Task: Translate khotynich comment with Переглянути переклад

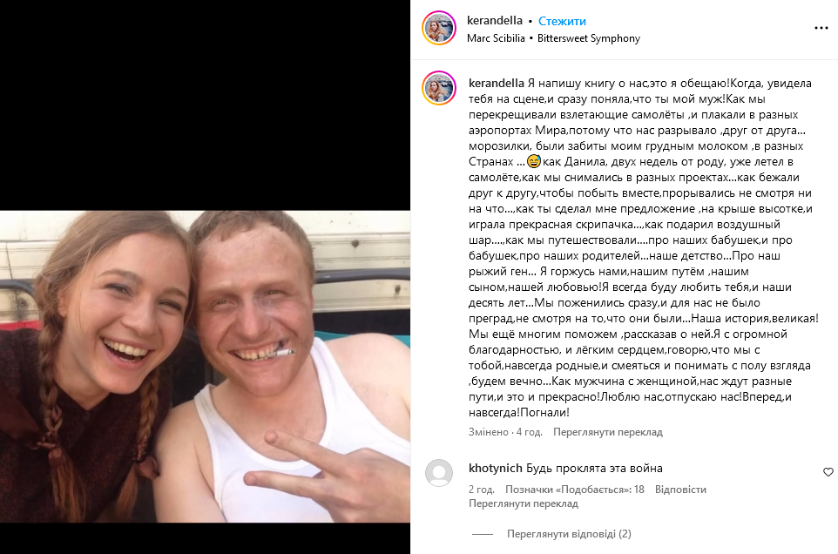Action: [x=524, y=503]
